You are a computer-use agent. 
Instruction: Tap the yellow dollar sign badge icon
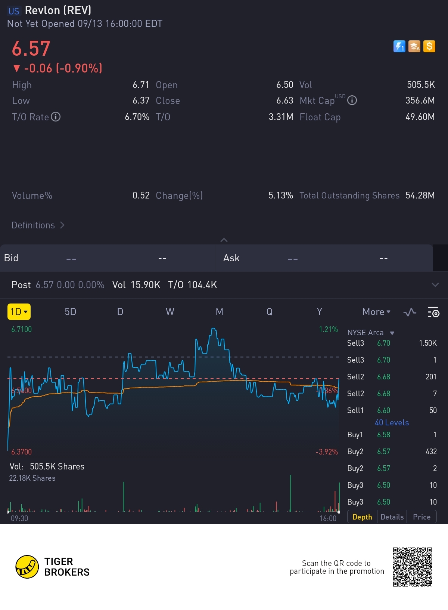pos(429,46)
